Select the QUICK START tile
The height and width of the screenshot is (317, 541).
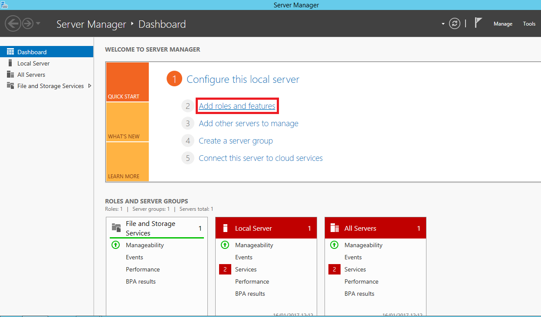[128, 82]
